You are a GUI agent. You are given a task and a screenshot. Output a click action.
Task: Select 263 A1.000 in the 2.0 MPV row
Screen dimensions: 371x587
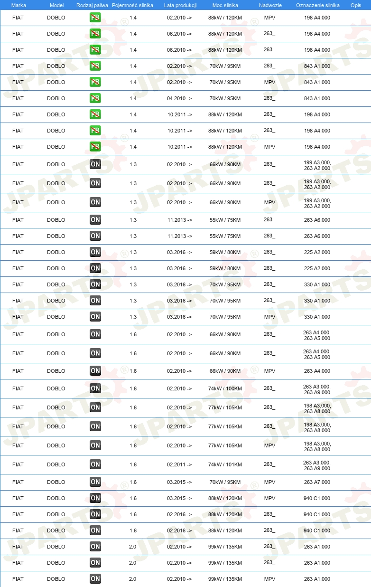click(317, 579)
